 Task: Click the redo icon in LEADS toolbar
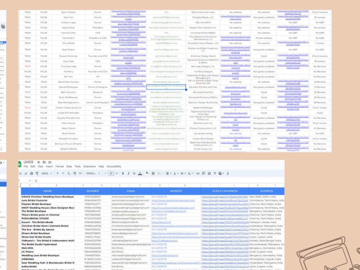[x=26, y=174]
